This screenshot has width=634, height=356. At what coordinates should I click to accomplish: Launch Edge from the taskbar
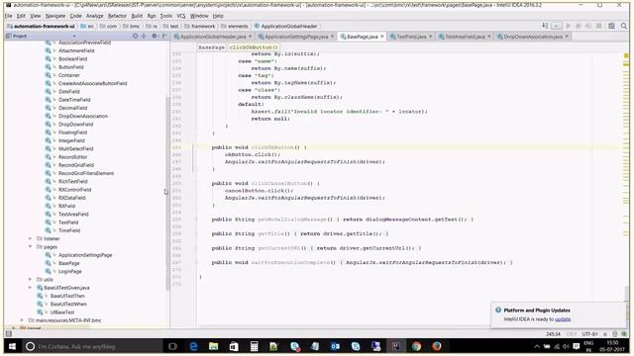[x=193, y=346]
